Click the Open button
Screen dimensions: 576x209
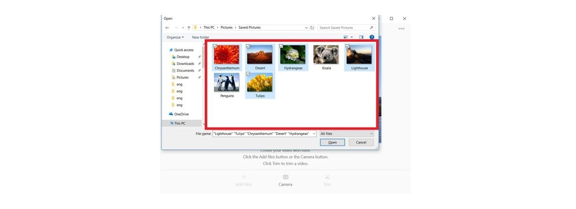coord(332,142)
